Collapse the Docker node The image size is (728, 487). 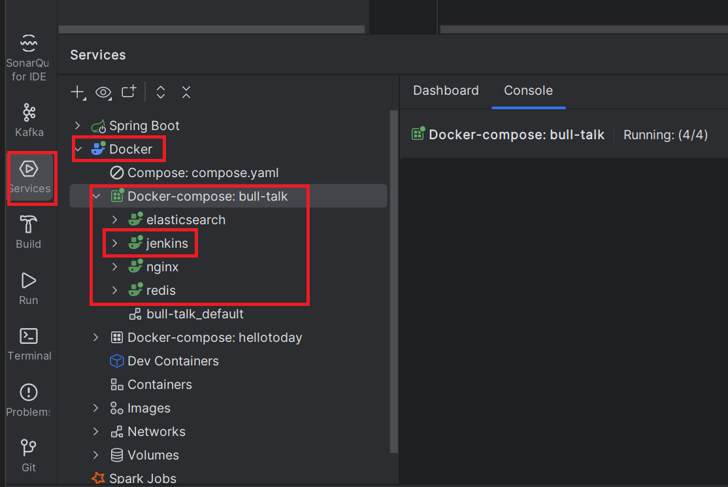click(78, 149)
